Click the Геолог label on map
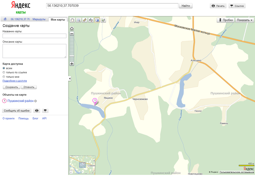Viewport: 255px width, 196px height. click(x=198, y=111)
